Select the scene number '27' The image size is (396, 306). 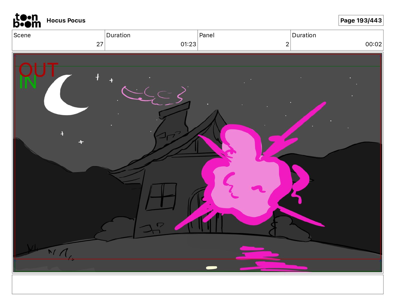tap(100, 44)
